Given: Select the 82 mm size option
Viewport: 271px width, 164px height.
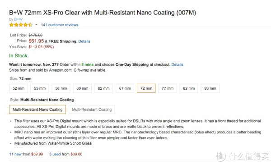Looking at the screenshot, I should tap(189, 88).
